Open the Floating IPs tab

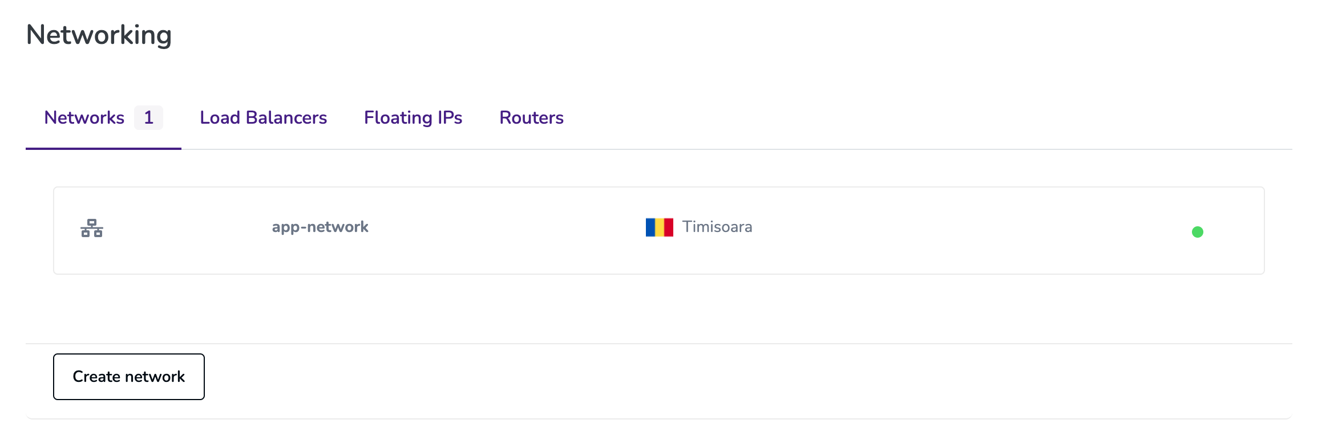click(x=413, y=118)
